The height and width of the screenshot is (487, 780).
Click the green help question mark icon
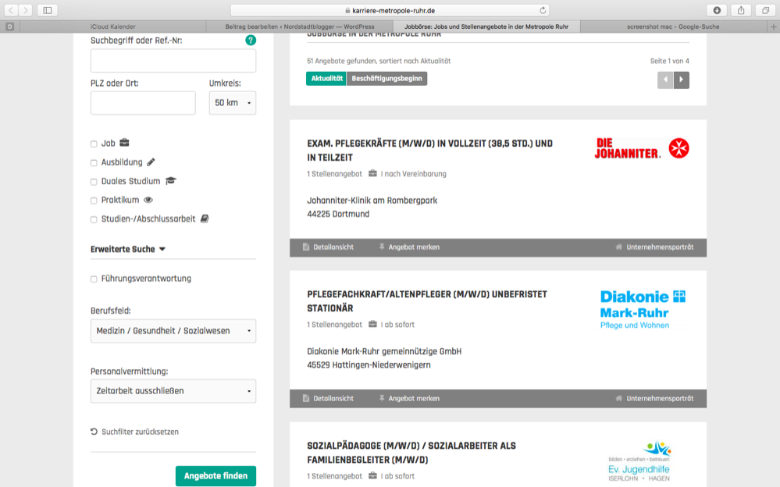coord(251,41)
